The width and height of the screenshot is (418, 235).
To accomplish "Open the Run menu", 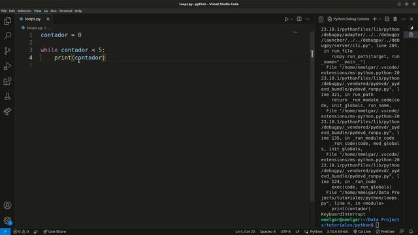I will tap(54, 11).
